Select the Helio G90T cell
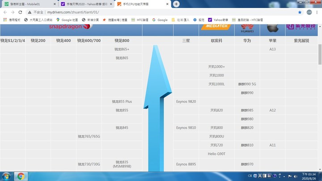 (x=216, y=154)
